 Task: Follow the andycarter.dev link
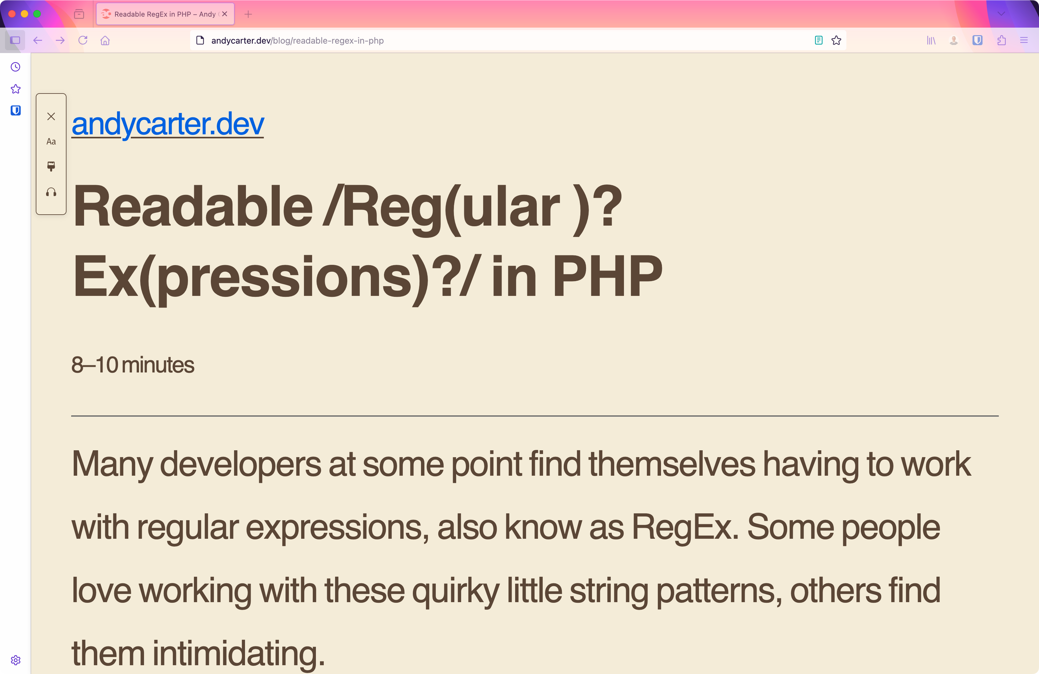pos(168,124)
